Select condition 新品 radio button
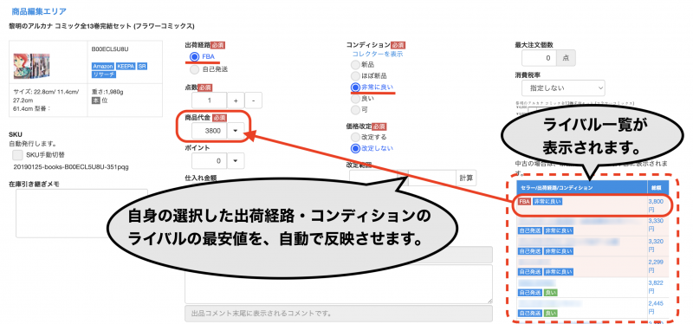Viewport: 693px width, 324px height. pyautogui.click(x=355, y=64)
